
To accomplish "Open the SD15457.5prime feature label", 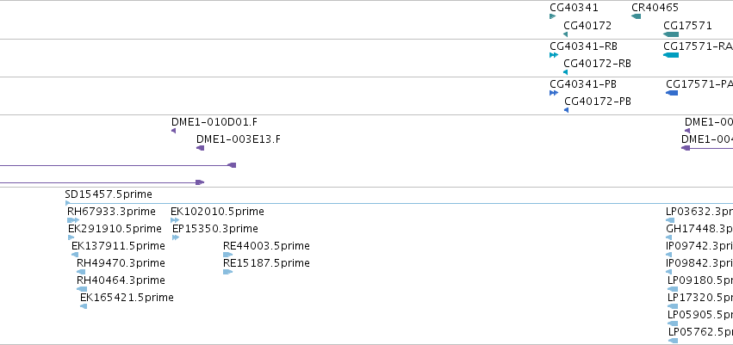I will (109, 194).
